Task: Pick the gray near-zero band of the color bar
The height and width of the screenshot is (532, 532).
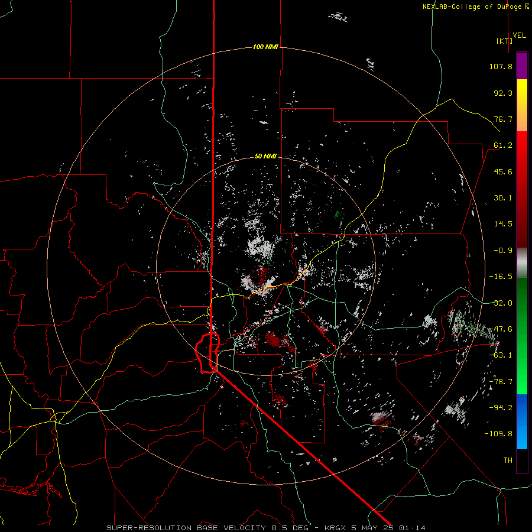Action: pos(522,263)
